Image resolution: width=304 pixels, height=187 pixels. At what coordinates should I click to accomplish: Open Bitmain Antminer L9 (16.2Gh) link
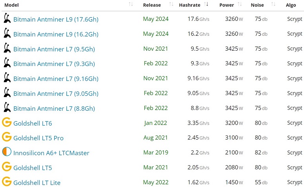coord(56,34)
